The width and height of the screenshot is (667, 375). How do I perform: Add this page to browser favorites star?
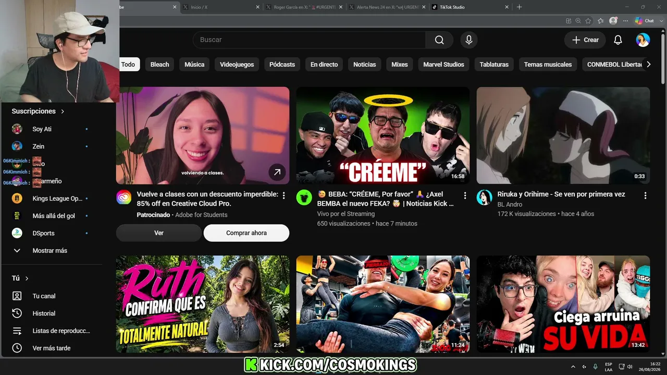[588, 21]
